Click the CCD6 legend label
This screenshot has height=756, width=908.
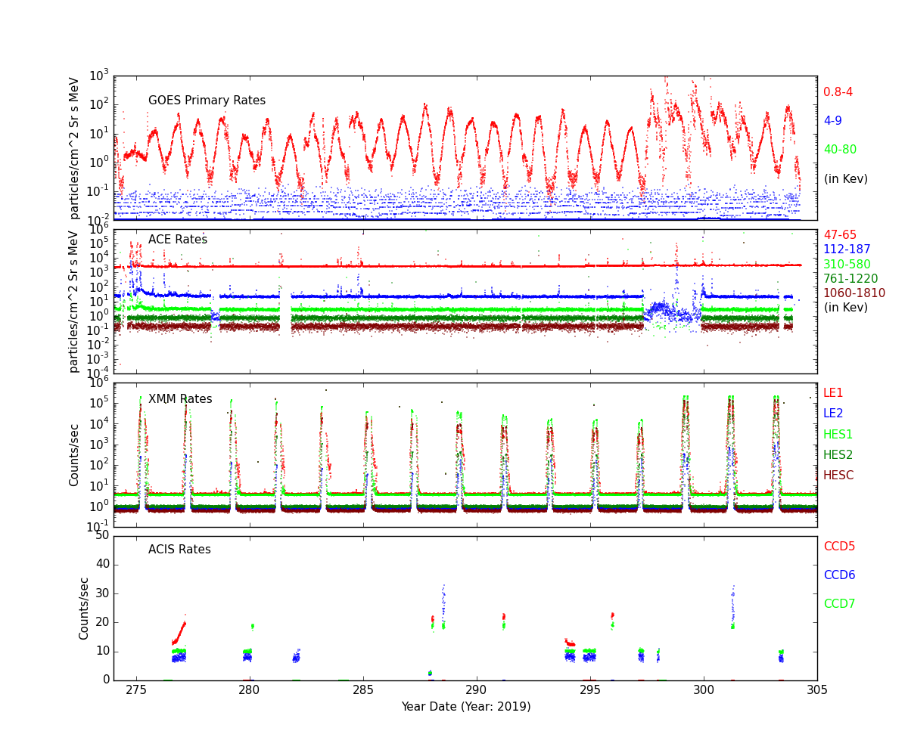point(839,575)
